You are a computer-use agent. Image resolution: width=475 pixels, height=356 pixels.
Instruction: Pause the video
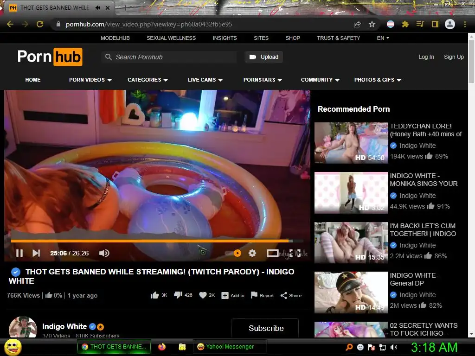19,253
